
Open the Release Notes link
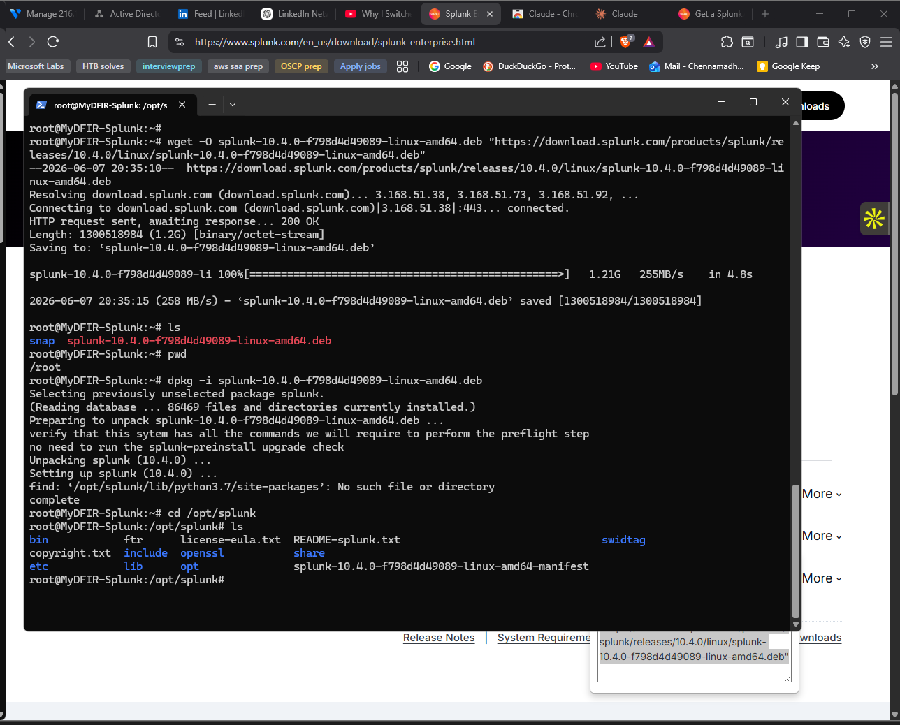439,638
